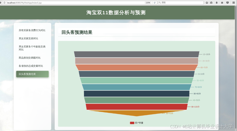Viewport: 237px width, 131px height.
Task: Select the 回头客预测结果 sidebar item
Action: (33, 74)
